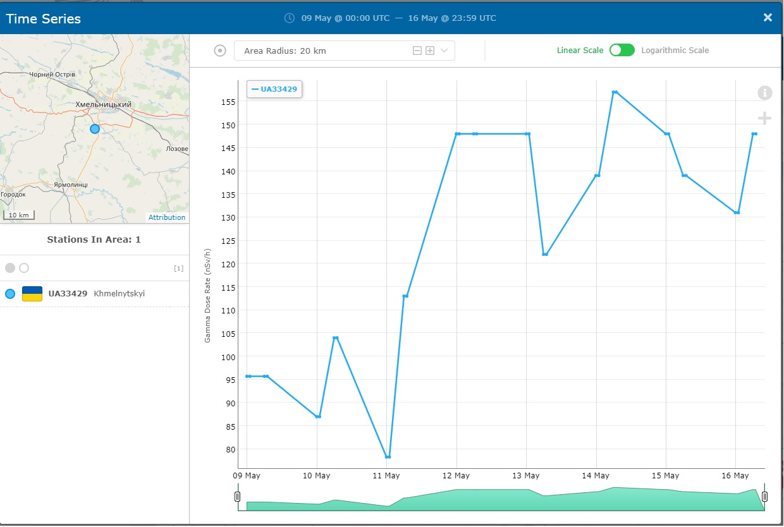784x527 pixels.
Task: Click right handle of time range slider
Action: coord(764,497)
